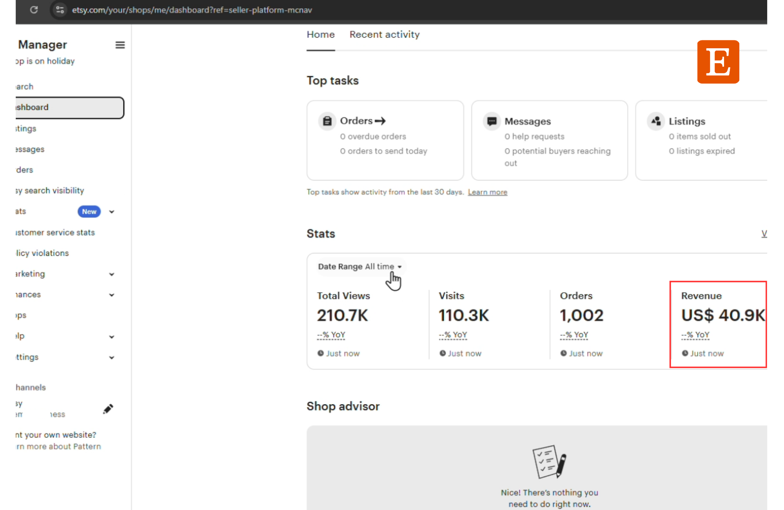Open Etsy search visibility in sidebar
The width and height of the screenshot is (784, 510).
[50, 190]
